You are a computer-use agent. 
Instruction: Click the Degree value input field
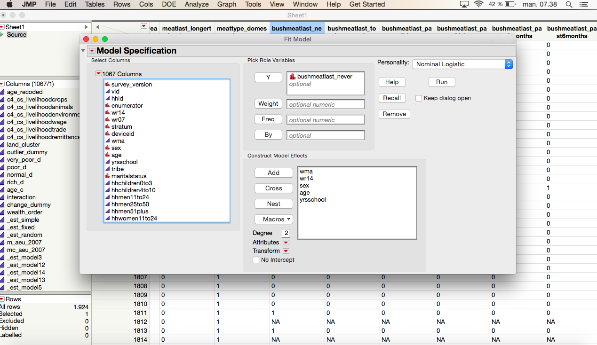tap(286, 233)
